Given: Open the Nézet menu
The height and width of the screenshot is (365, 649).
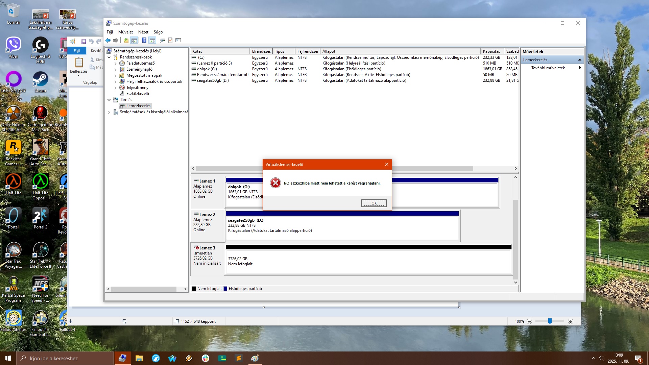Looking at the screenshot, I should [143, 32].
